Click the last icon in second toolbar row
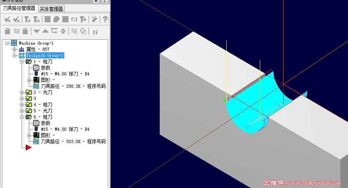Image resolution: width=348 pixels, height=188 pixels. (x=95, y=32)
